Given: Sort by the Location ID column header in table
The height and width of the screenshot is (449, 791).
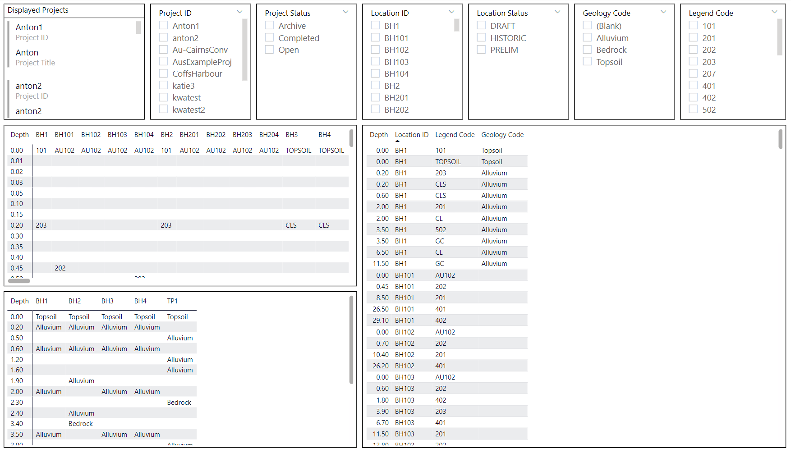Looking at the screenshot, I should point(412,135).
